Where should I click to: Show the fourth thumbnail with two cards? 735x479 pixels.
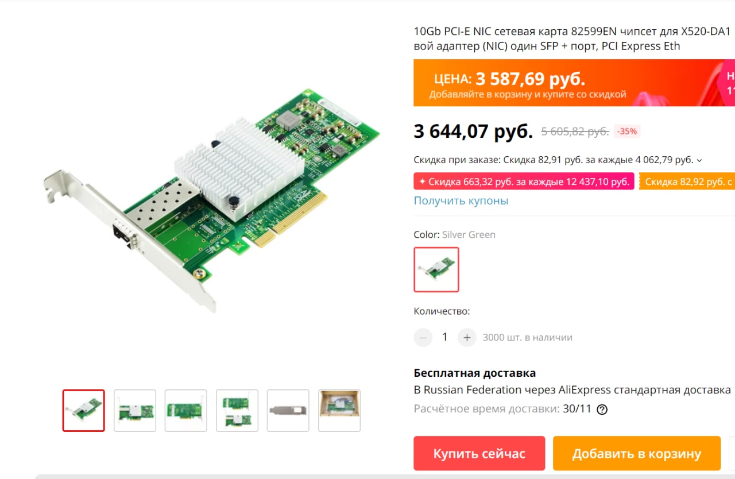point(237,411)
